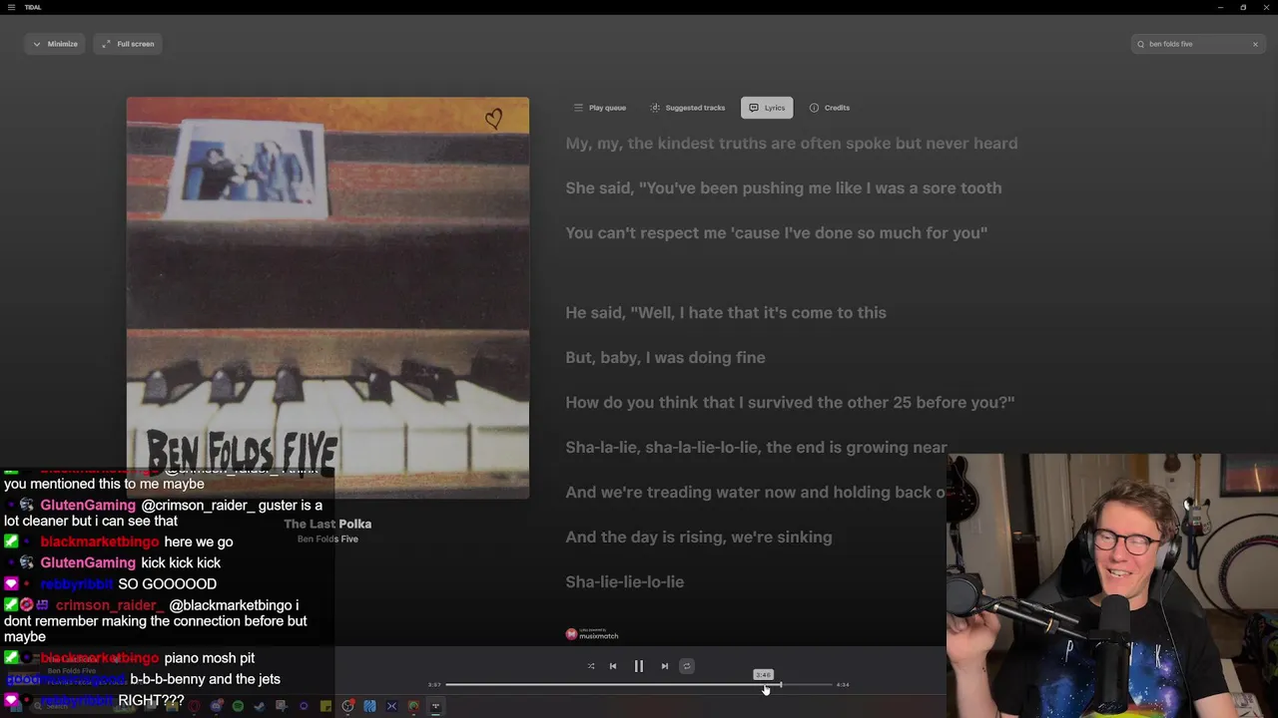
Task: Click the search magnifier icon
Action: pos(1141,44)
